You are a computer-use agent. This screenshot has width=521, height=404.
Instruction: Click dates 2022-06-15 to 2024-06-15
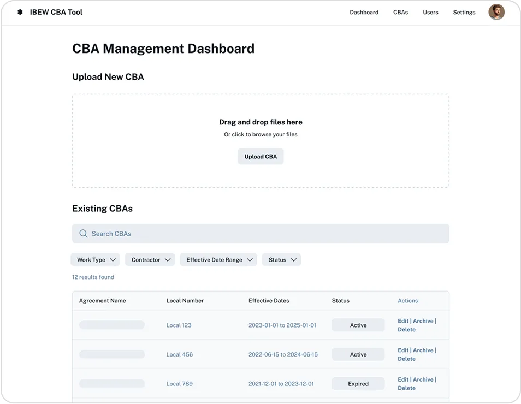coord(283,354)
